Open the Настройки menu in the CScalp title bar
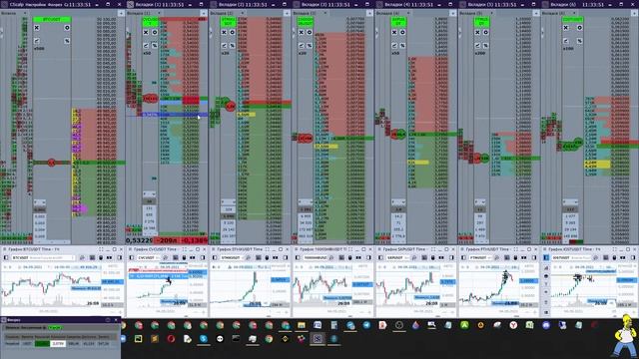The height and width of the screenshot is (359, 639). point(36,4)
